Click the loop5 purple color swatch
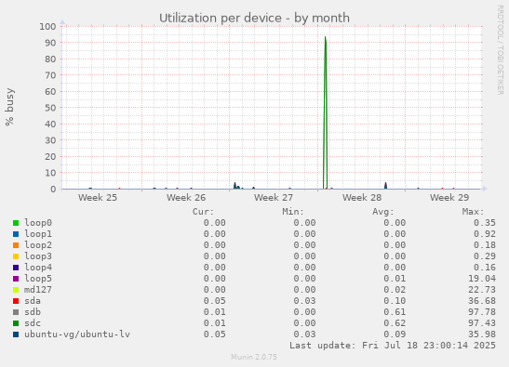This screenshot has width=509, height=367. (16, 279)
